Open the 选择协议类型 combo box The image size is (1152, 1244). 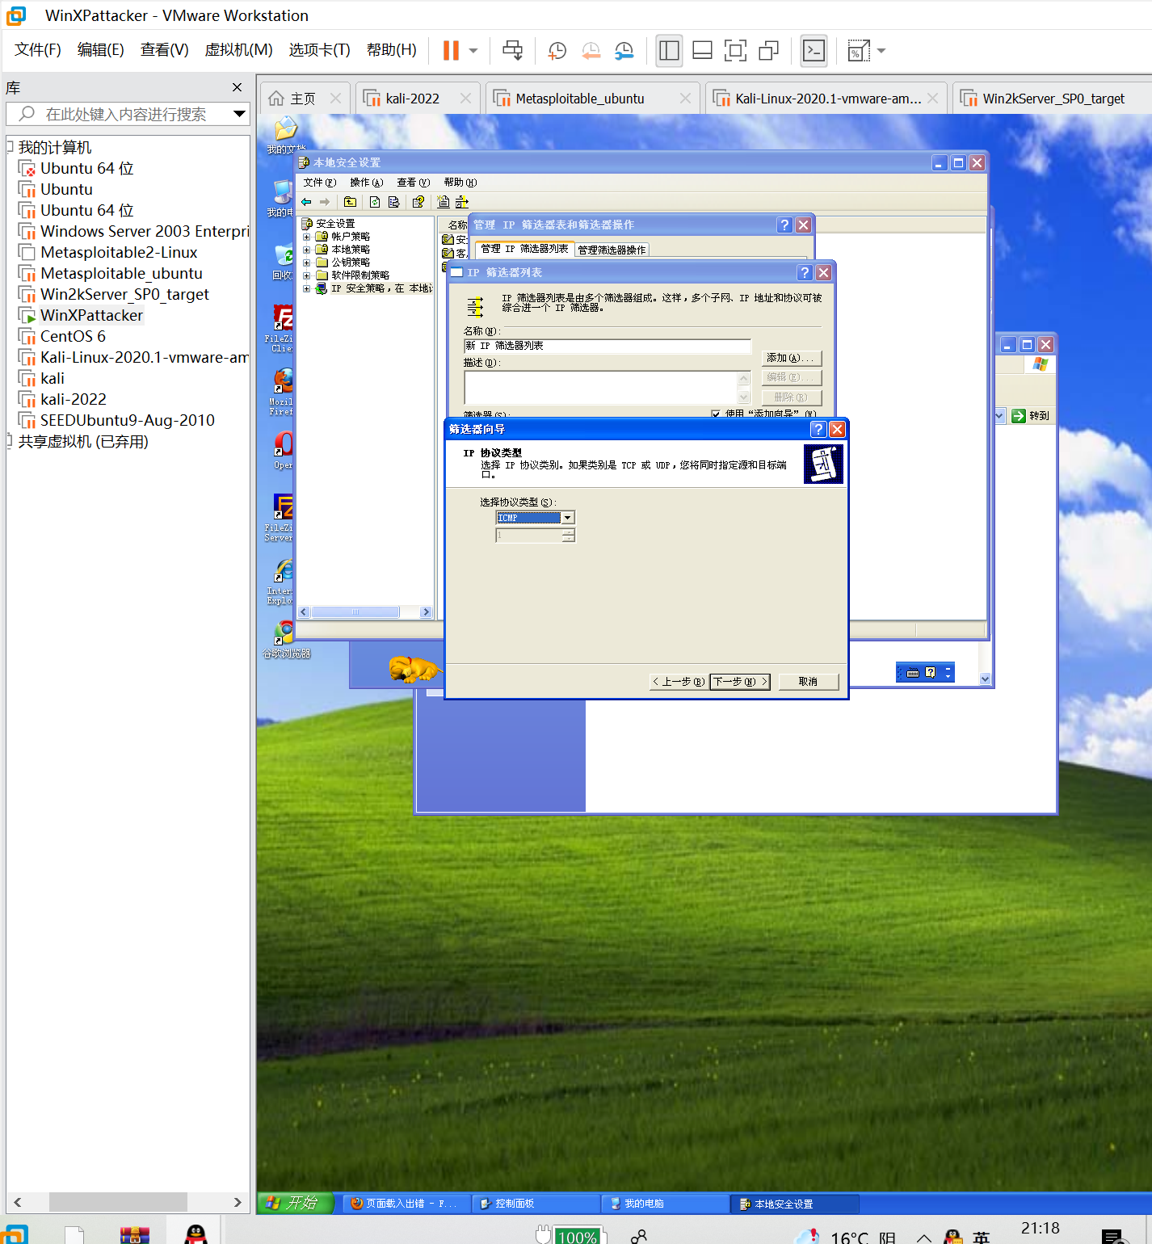[535, 518]
